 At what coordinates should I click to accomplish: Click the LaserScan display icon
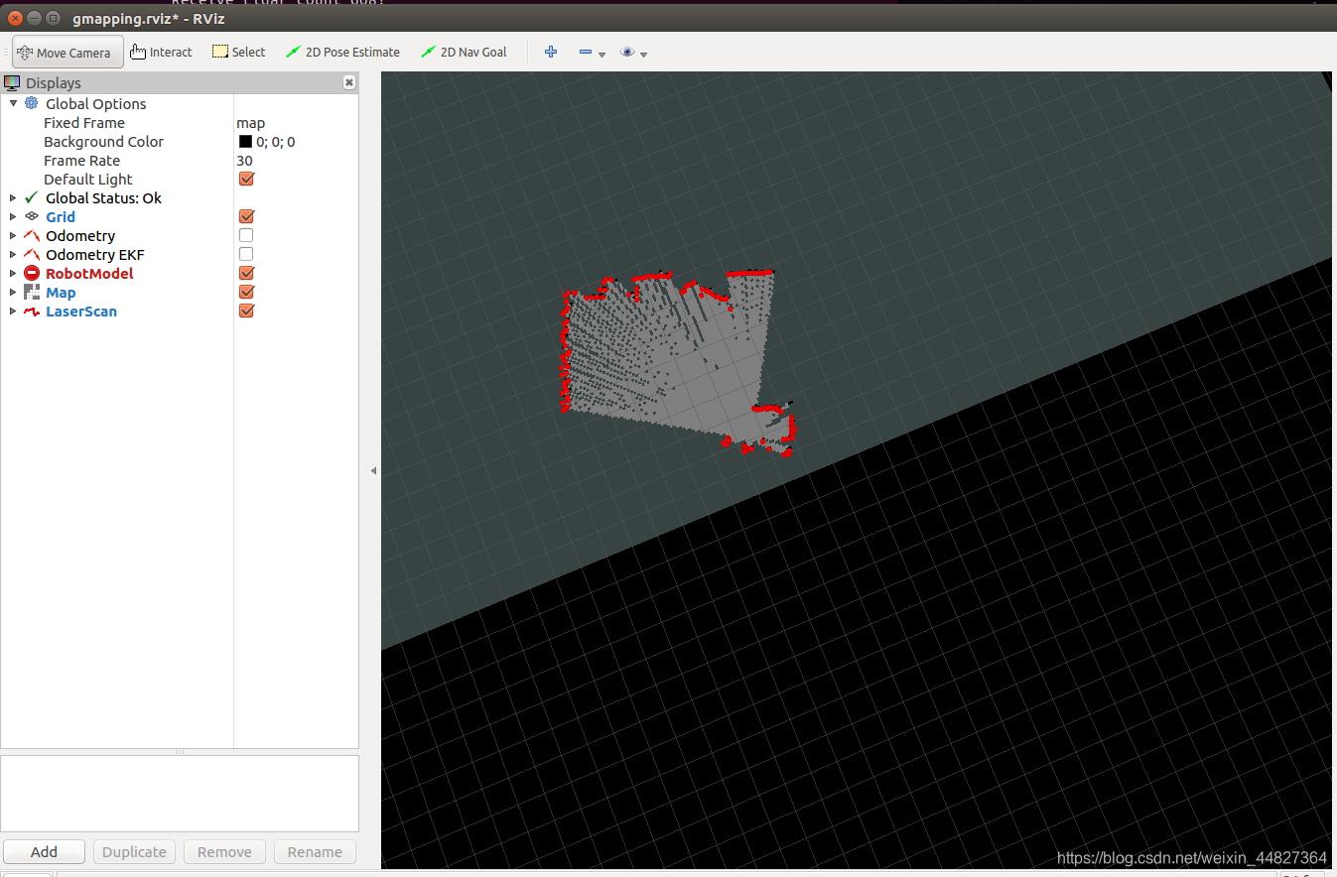(32, 312)
